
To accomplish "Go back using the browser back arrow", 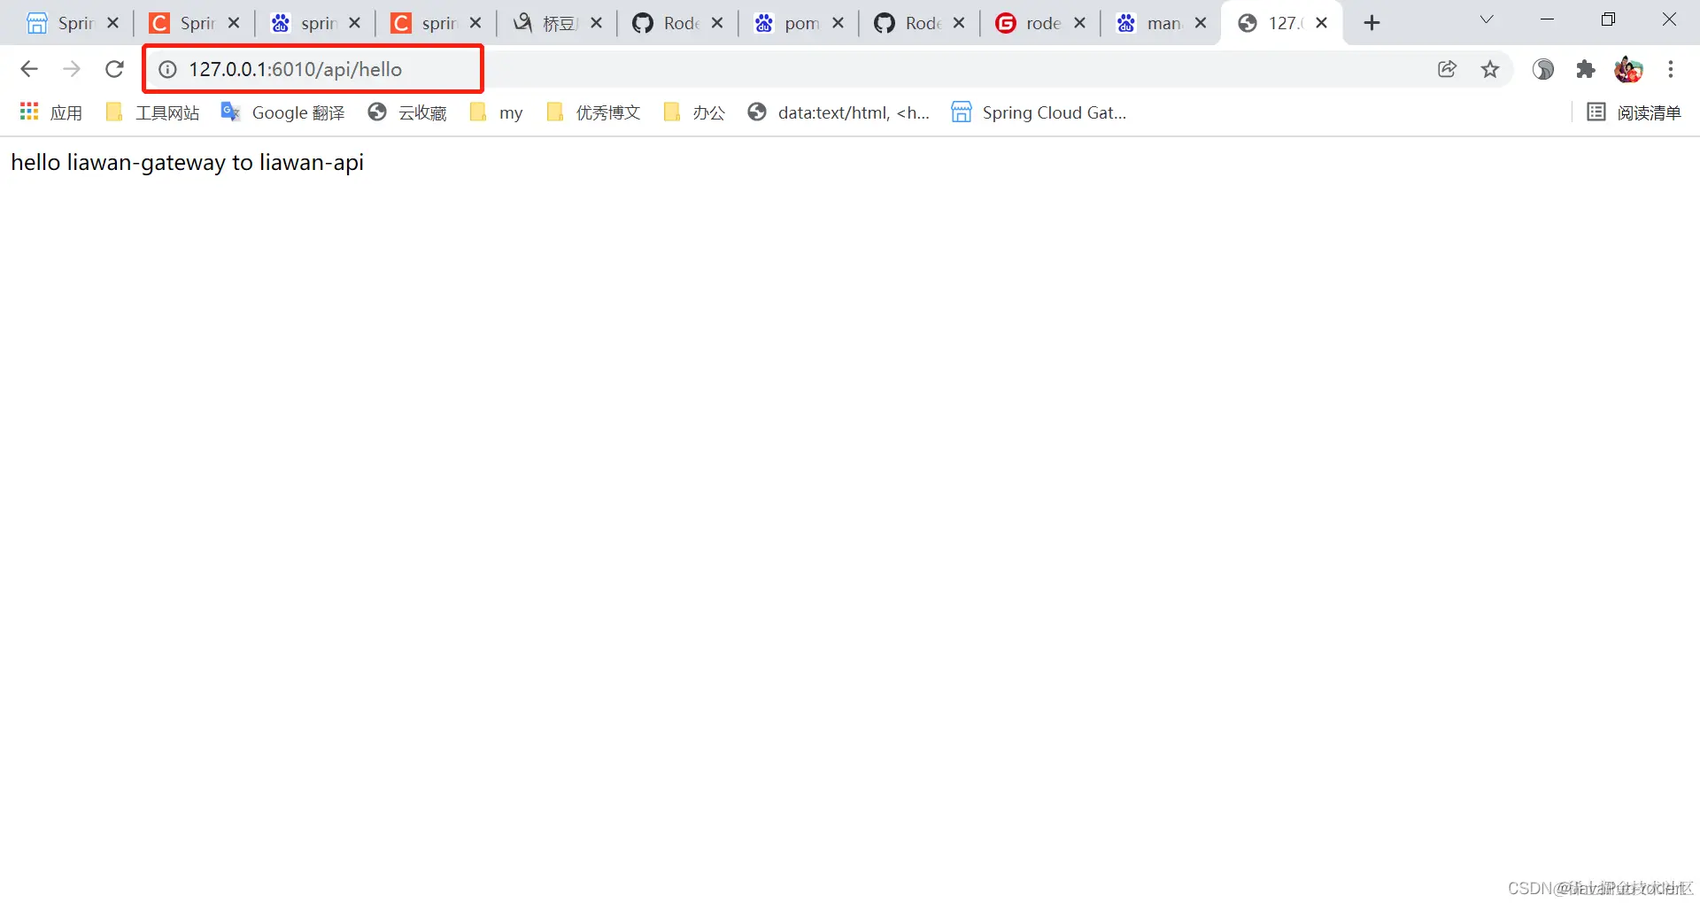I will [29, 69].
